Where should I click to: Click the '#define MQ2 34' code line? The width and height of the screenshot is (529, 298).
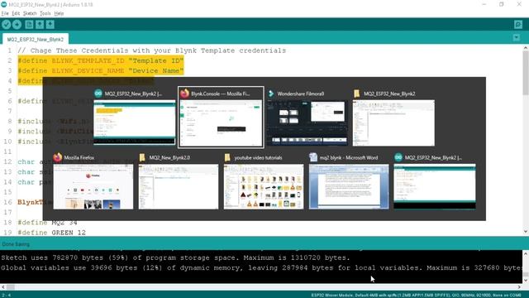pyautogui.click(x=48, y=223)
